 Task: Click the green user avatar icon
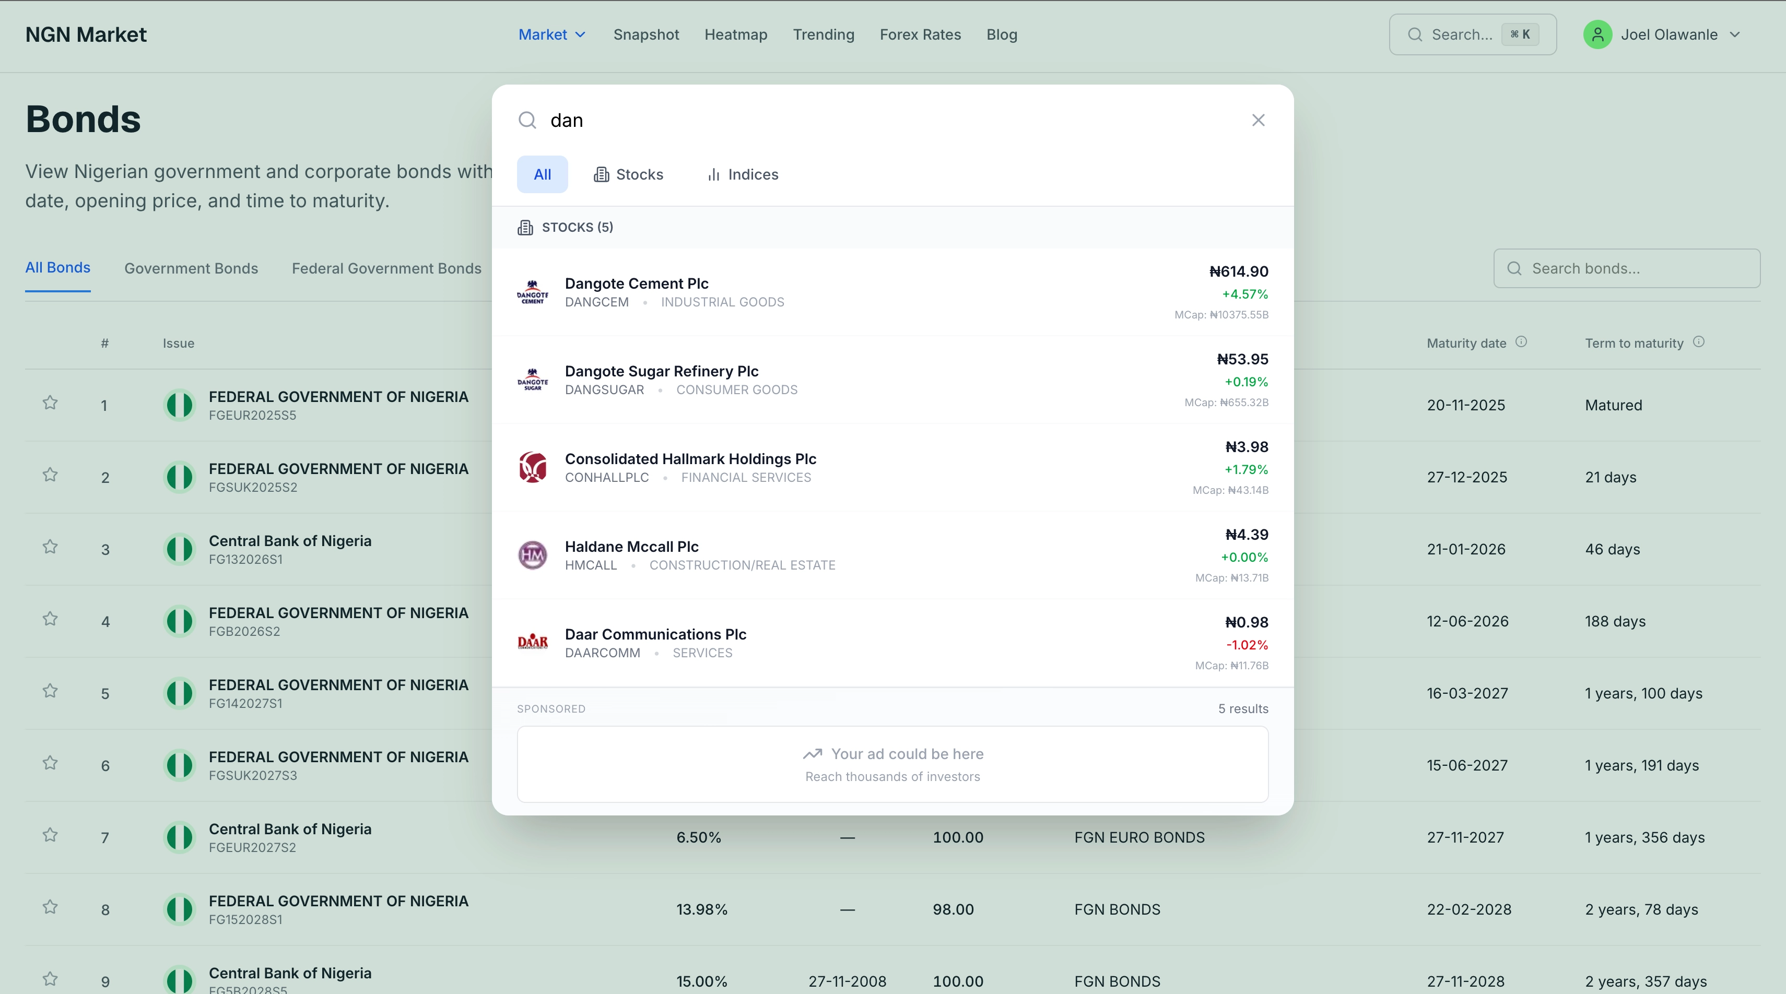pos(1597,34)
